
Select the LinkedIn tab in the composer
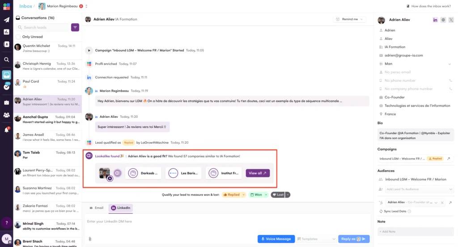[x=121, y=208]
